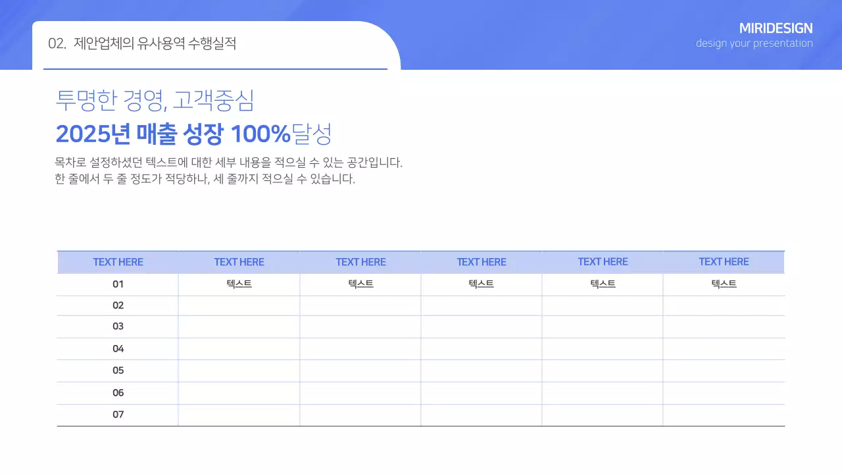Select the "텍스트" entry in the middle column
This screenshot has width=842, height=474.
click(482, 284)
